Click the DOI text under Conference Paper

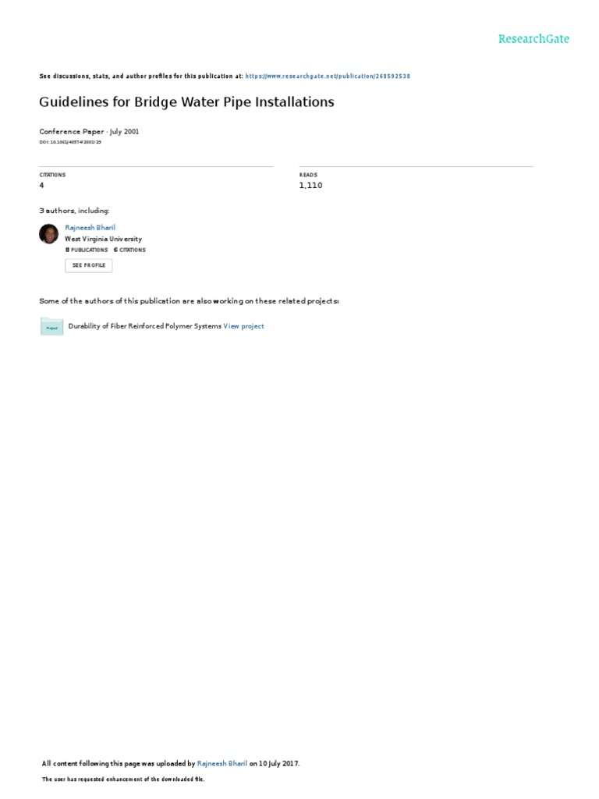tap(70, 142)
